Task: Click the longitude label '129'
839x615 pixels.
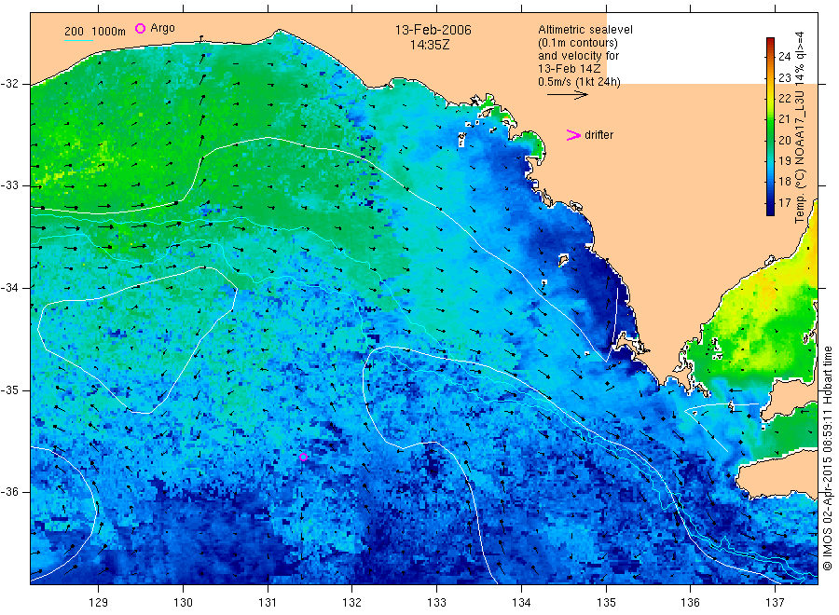Action: (x=99, y=603)
